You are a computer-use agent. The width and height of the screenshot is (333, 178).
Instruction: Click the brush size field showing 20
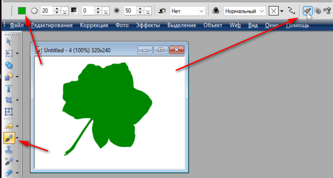[47, 11]
